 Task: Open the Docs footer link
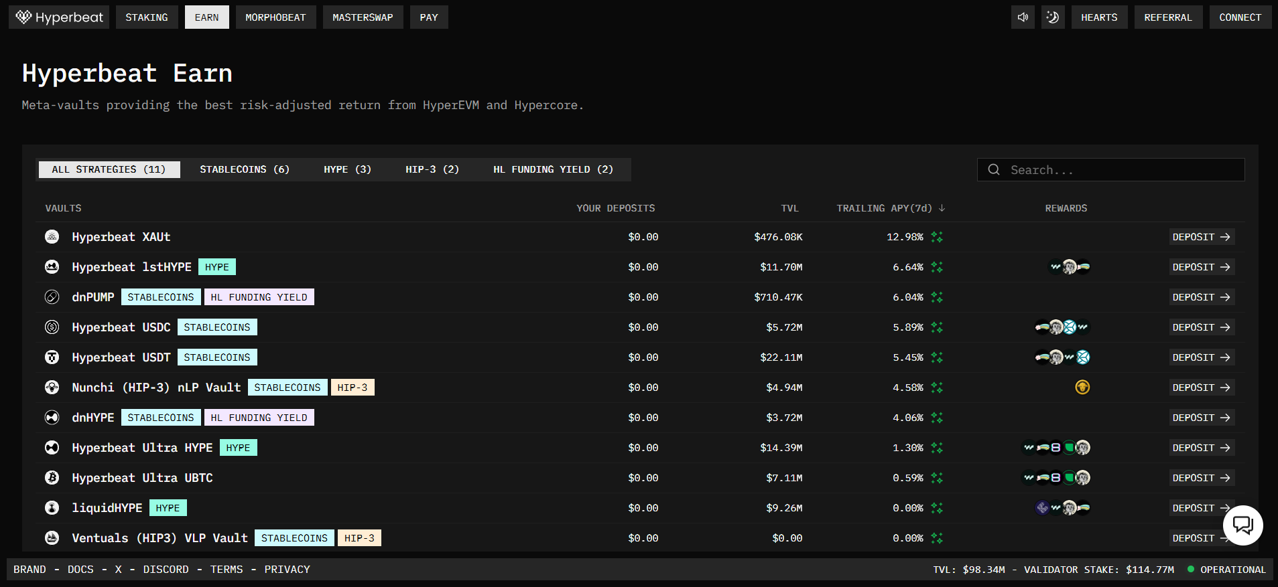[80, 570]
